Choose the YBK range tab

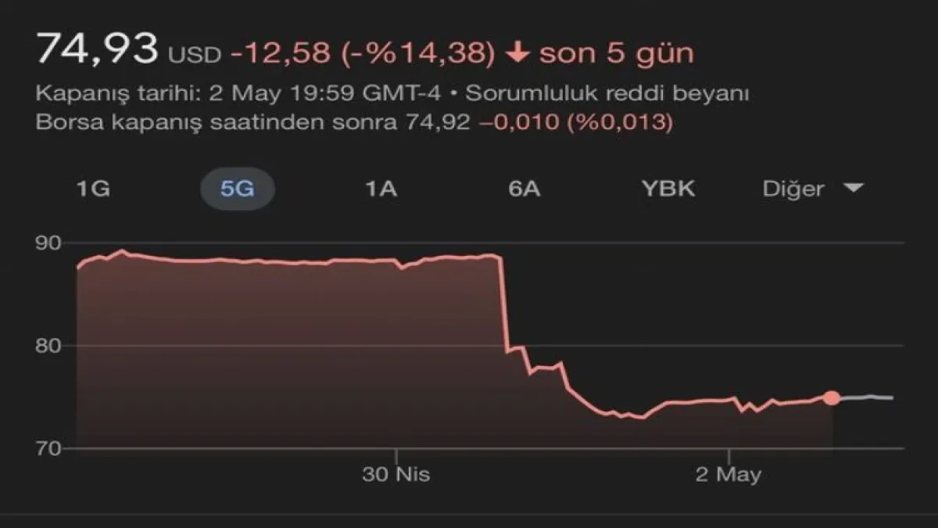click(x=668, y=189)
